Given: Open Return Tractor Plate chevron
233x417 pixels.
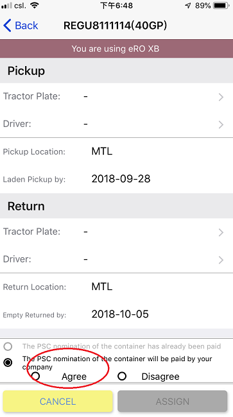Looking at the screenshot, I should point(221,232).
